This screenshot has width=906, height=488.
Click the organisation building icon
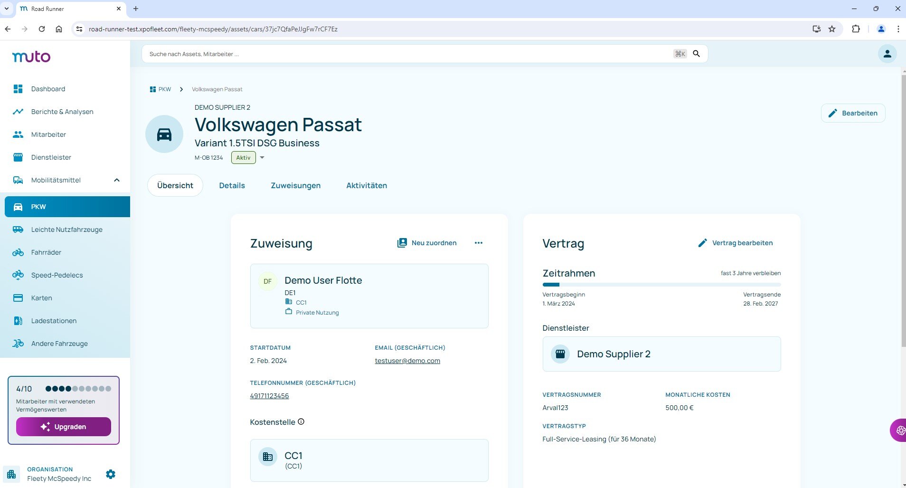pos(11,474)
